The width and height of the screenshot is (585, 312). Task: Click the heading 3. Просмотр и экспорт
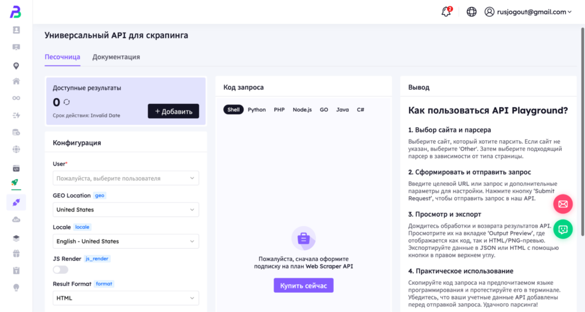[x=444, y=214]
